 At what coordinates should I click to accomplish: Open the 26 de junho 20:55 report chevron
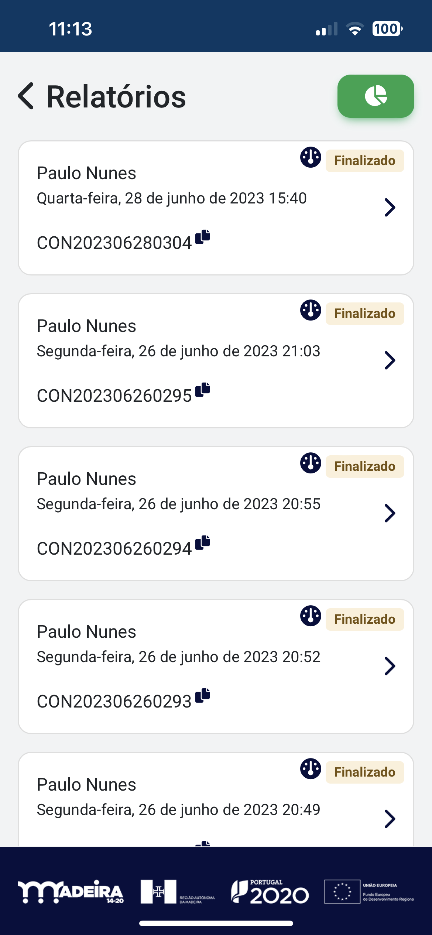point(390,513)
